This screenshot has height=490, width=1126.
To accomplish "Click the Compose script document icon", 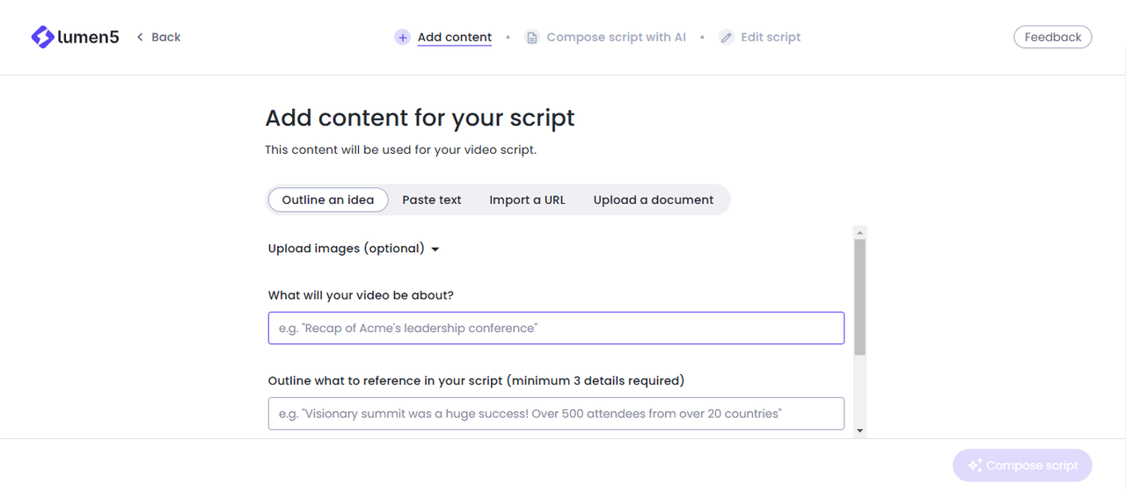I will [x=531, y=37].
